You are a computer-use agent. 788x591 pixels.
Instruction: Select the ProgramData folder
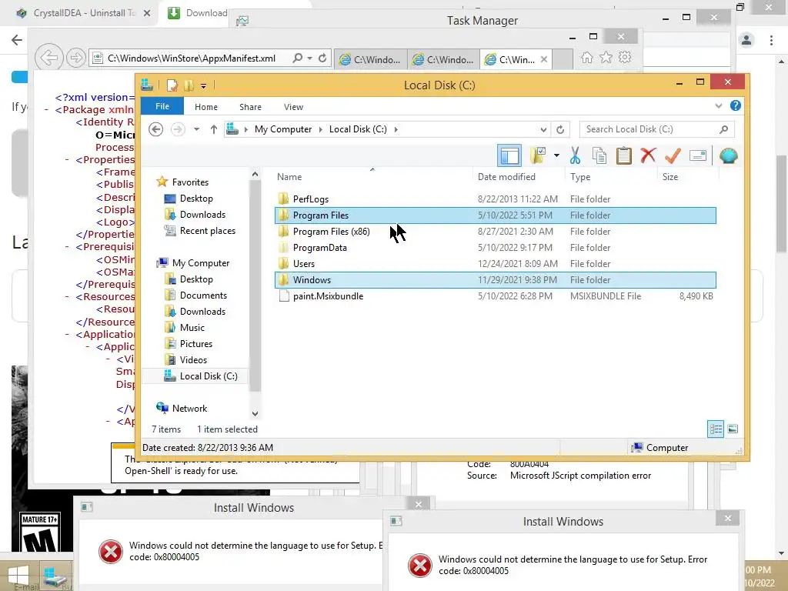tap(495, 248)
